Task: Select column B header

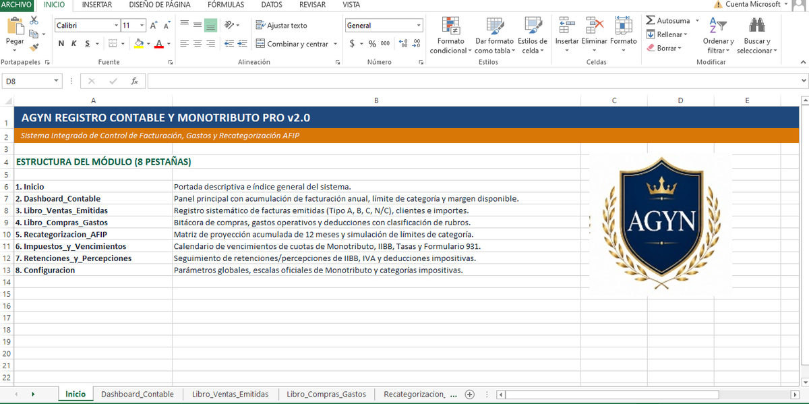Action: (376, 100)
